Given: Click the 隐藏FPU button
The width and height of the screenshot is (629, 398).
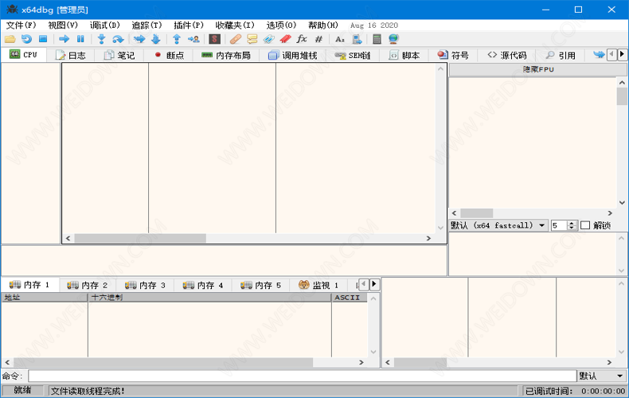Looking at the screenshot, I should pyautogui.click(x=538, y=69).
